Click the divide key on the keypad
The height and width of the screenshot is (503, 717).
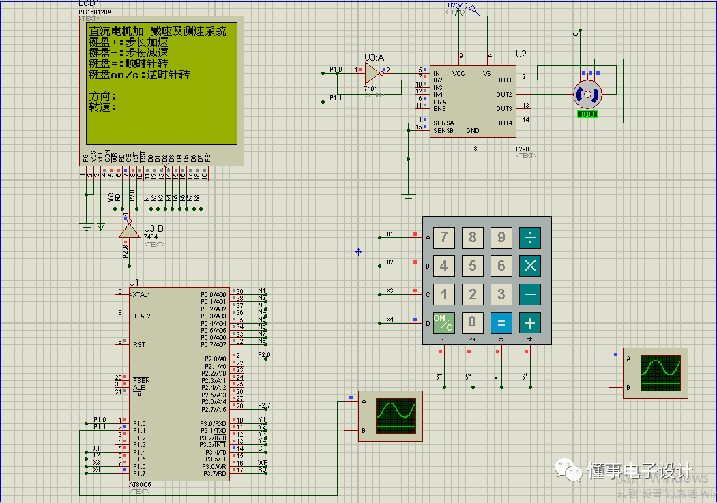coord(529,237)
